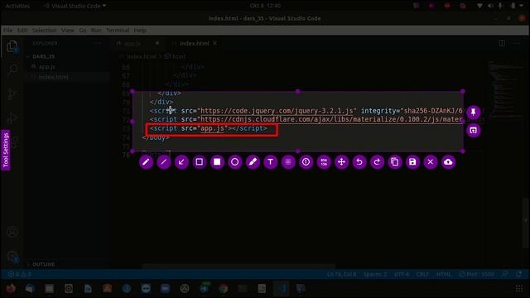Image resolution: width=530 pixels, height=298 pixels.
Task: Close the index.html editor tab
Action: click(x=214, y=43)
